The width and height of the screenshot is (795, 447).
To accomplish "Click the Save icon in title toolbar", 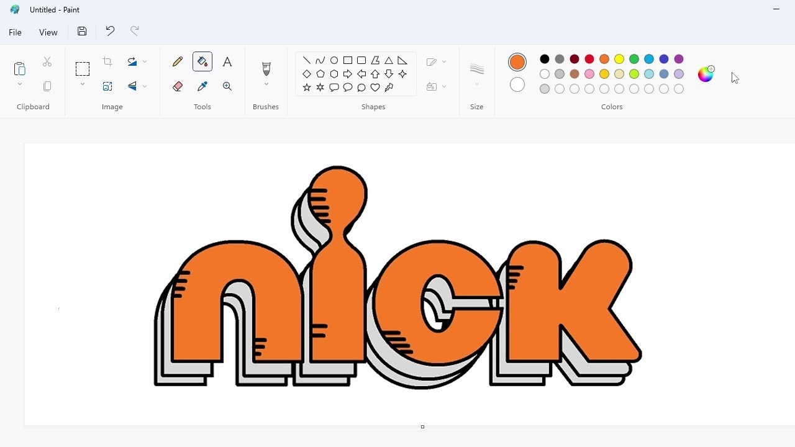I will (x=82, y=31).
